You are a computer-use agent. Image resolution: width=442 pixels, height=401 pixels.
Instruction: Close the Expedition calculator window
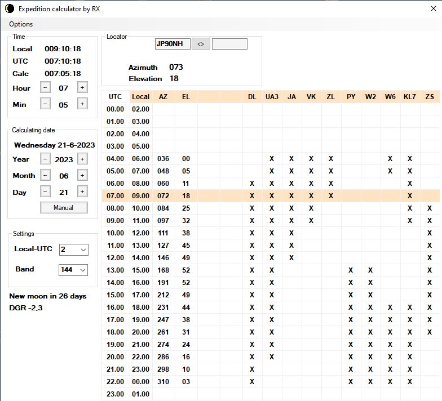click(x=434, y=9)
